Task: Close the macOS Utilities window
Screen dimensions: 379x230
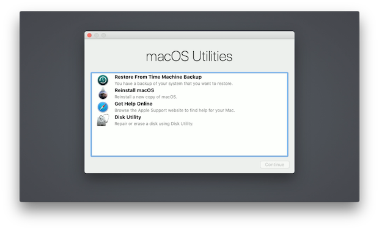Action: [x=89, y=35]
